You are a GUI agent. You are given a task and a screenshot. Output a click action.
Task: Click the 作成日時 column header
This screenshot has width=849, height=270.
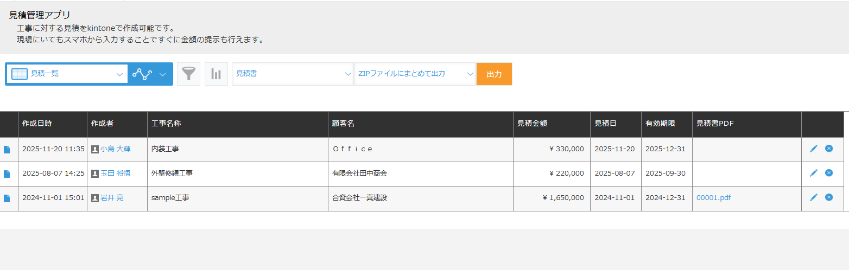tap(37, 124)
